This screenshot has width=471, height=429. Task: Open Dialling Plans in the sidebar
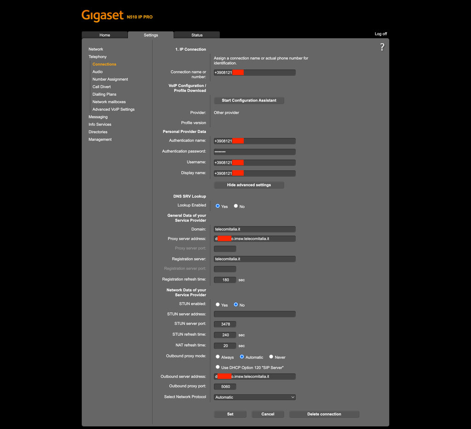[104, 94]
